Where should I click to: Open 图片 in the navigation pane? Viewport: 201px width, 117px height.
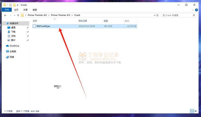13,40
